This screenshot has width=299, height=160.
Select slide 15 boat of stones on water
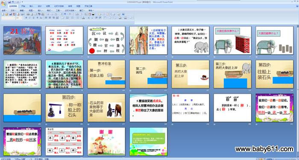point(22,108)
